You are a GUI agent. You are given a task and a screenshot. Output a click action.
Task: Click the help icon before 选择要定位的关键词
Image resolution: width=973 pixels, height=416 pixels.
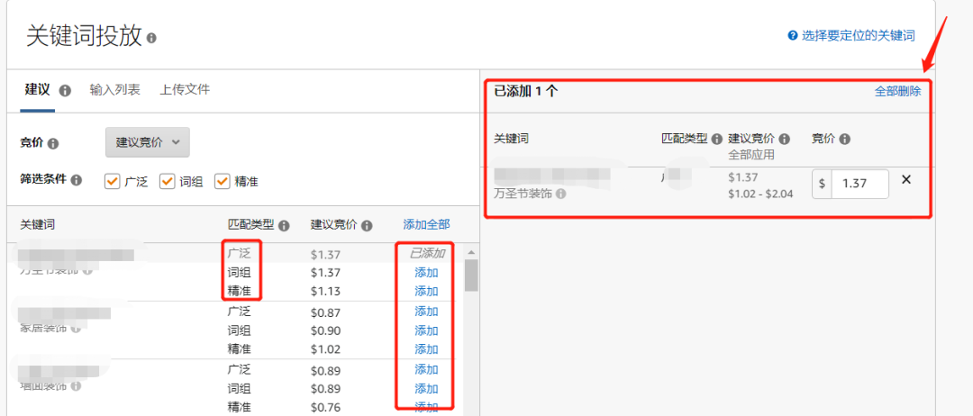point(793,36)
